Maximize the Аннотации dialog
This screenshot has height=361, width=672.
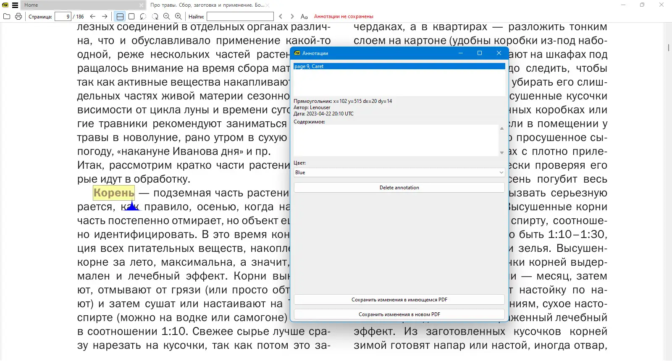480,53
